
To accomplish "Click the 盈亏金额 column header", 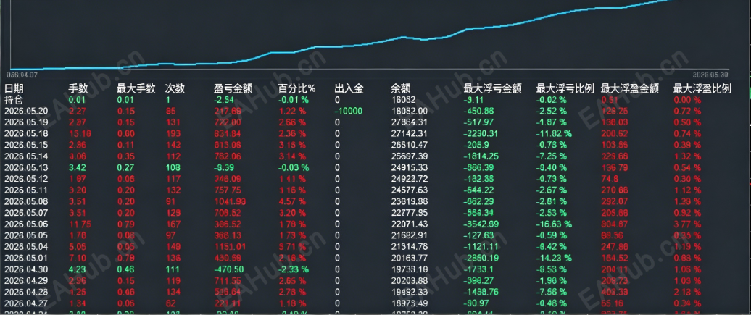I will point(233,88).
